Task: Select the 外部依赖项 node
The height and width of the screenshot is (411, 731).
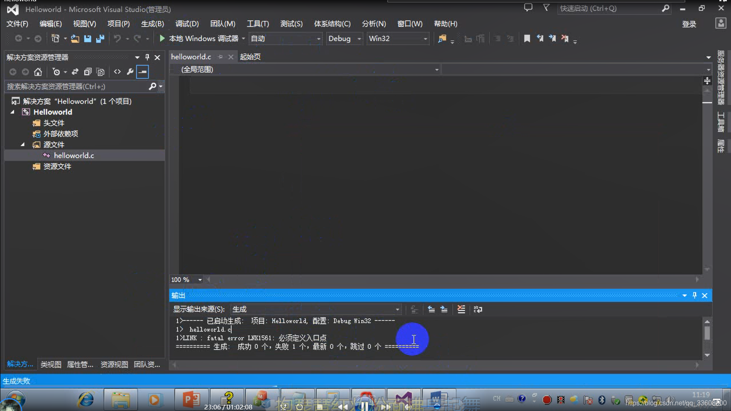Action: 61,134
